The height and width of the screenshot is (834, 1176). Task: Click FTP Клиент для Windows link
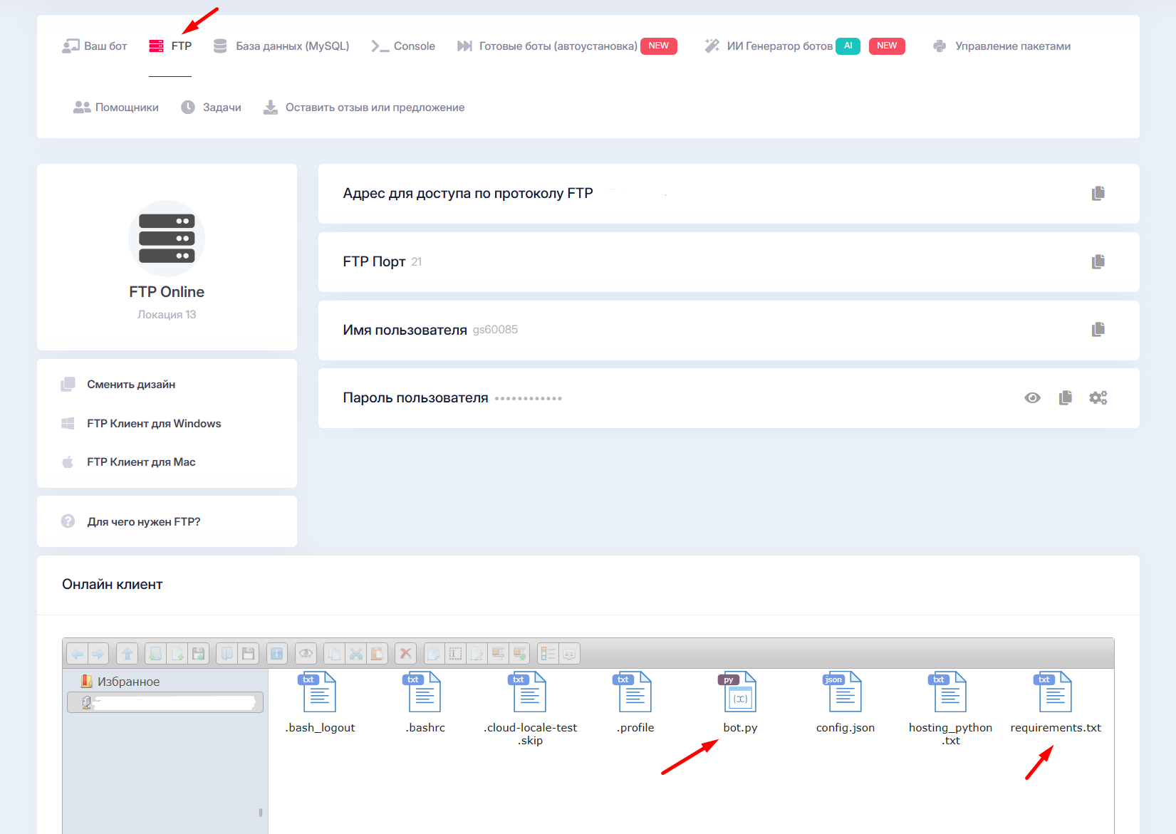pyautogui.click(x=154, y=424)
